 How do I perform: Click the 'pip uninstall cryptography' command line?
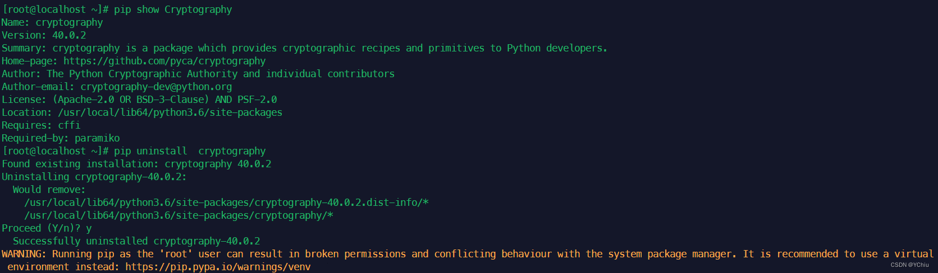(x=190, y=151)
